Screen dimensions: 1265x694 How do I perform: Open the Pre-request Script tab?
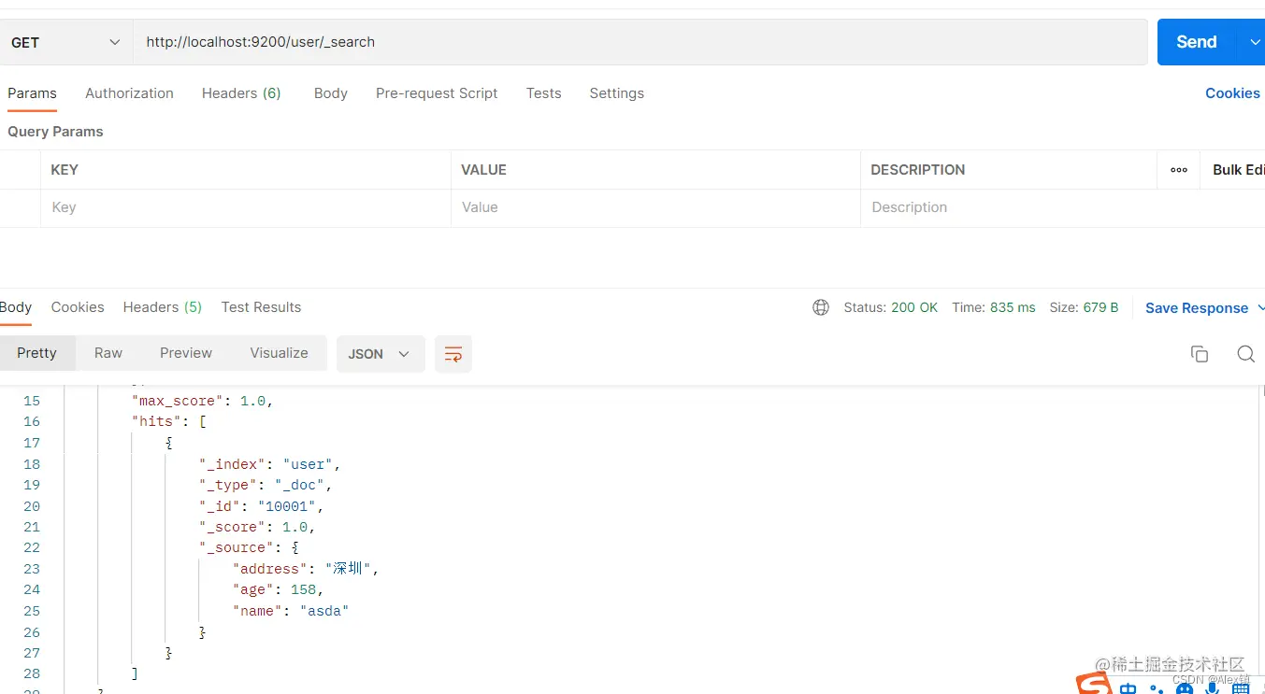coord(437,93)
